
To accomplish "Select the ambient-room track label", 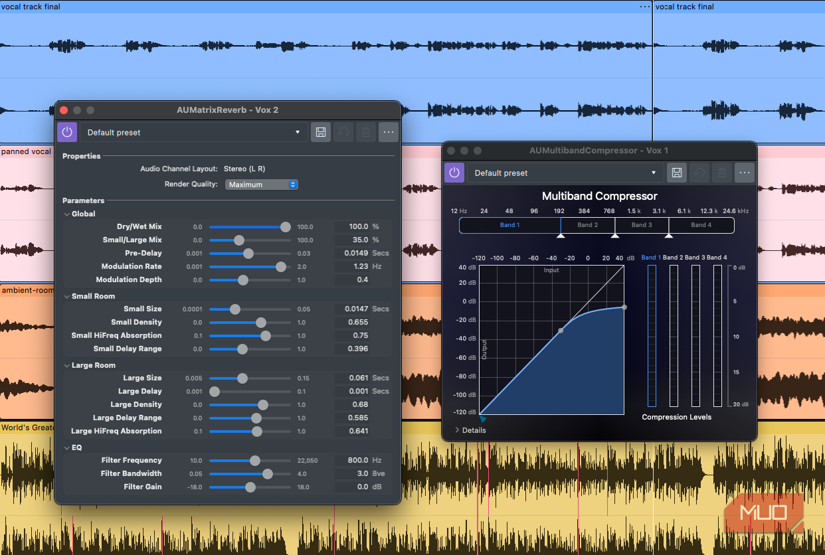I will pos(28,290).
